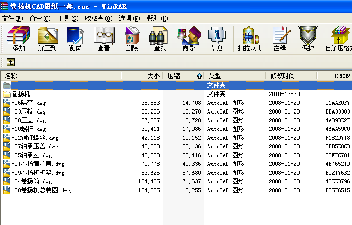This screenshot has height=225, width=352.
Task: Open the 收藏夹(O) menu
Action: (99, 18)
